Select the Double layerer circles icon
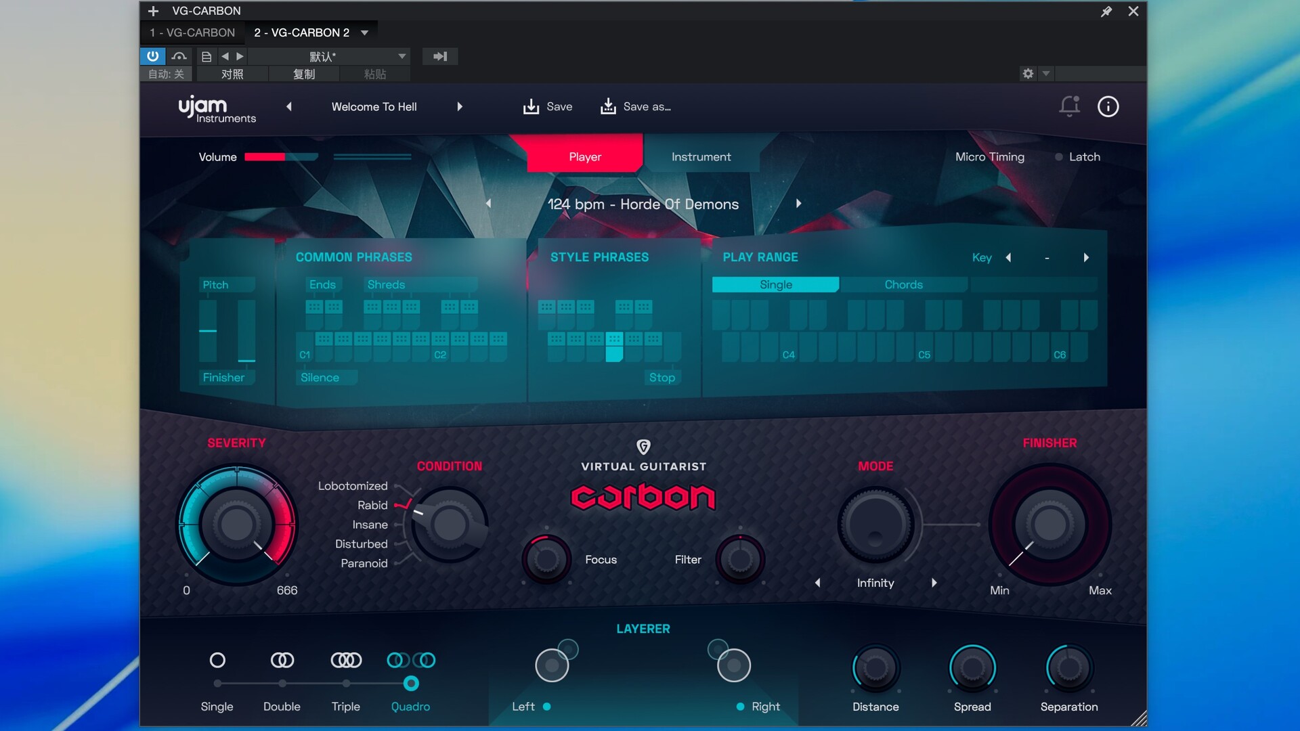1300x731 pixels. 282,660
